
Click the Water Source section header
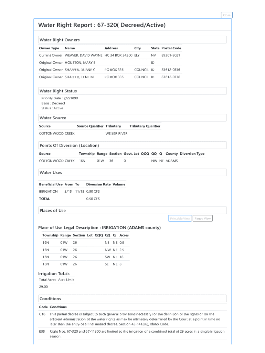53,118
